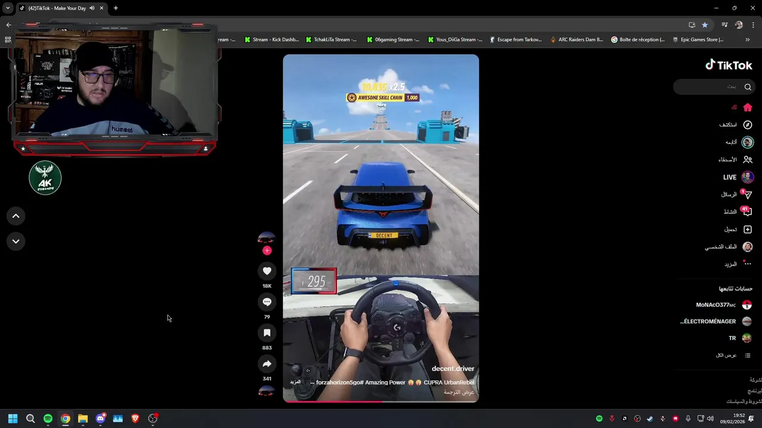Open the TchakLiTa Stream bookmark
Image resolution: width=762 pixels, height=428 pixels.
[331, 40]
